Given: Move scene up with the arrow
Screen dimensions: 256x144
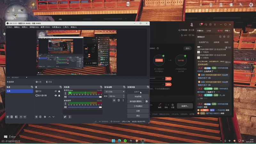Looking at the screenshot, I should pos(21,117).
